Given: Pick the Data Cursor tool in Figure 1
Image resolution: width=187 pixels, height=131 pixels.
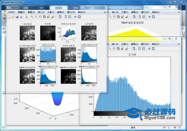Looking at the screenshot, I should tap(49, 17).
